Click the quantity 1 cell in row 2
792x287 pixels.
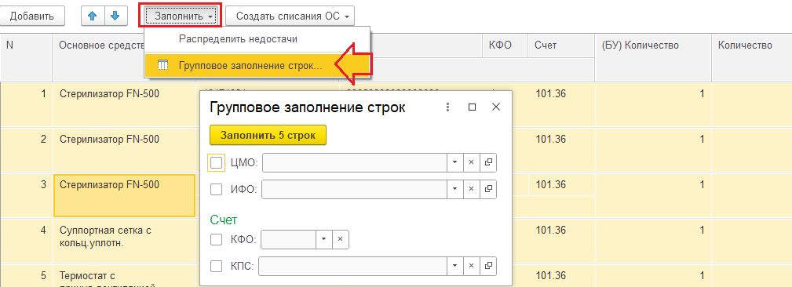pos(653,150)
